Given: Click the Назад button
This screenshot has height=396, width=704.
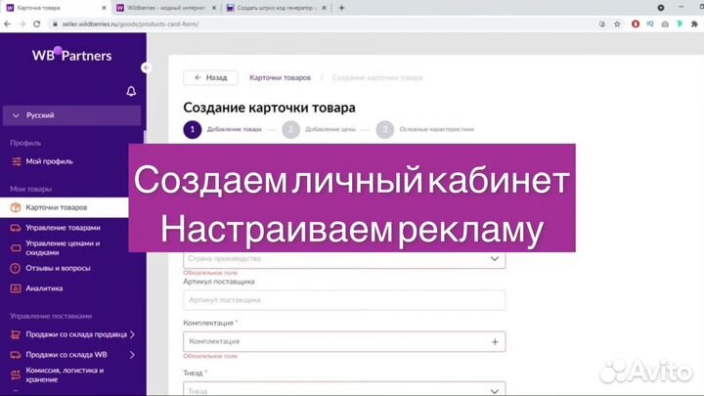Looking at the screenshot, I should pyautogui.click(x=210, y=77).
